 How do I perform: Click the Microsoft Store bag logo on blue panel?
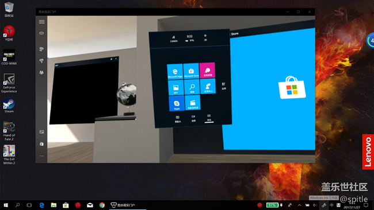292,88
